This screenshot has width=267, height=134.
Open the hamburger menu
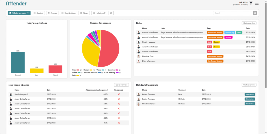point(257,3)
